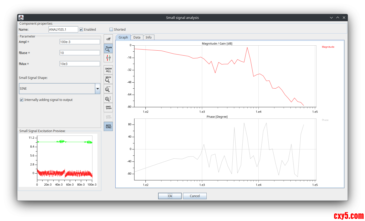Choose the vertical Y-axis zoom tool
Viewport: 365px width, 221px height.
click(x=108, y=98)
